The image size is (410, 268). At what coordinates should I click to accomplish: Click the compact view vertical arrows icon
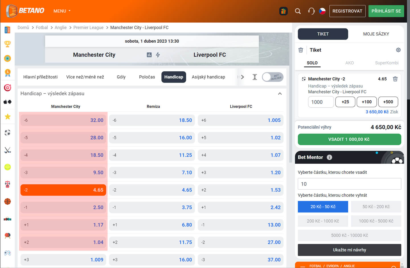255,77
